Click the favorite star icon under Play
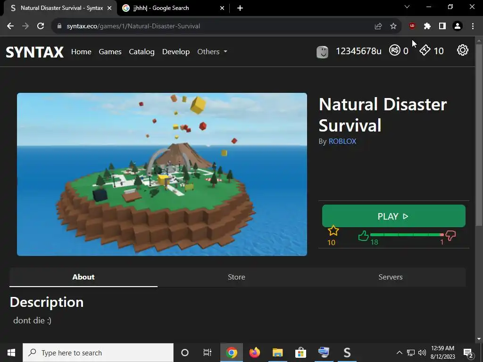Screen dimensions: 483x362 pyautogui.click(x=333, y=230)
